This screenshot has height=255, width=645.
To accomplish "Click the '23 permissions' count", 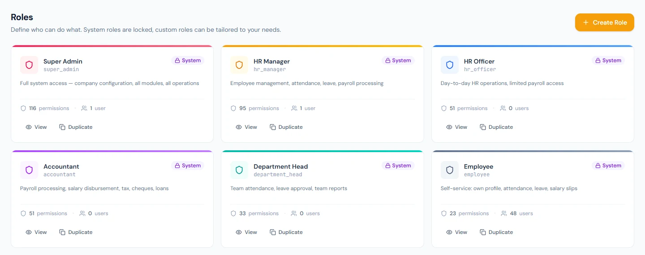I will pyautogui.click(x=469, y=213).
